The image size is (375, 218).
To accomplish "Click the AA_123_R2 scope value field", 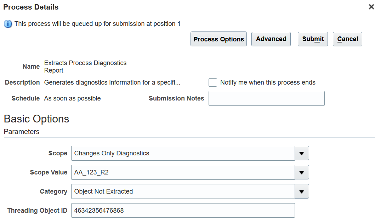I will pyautogui.click(x=183, y=172).
